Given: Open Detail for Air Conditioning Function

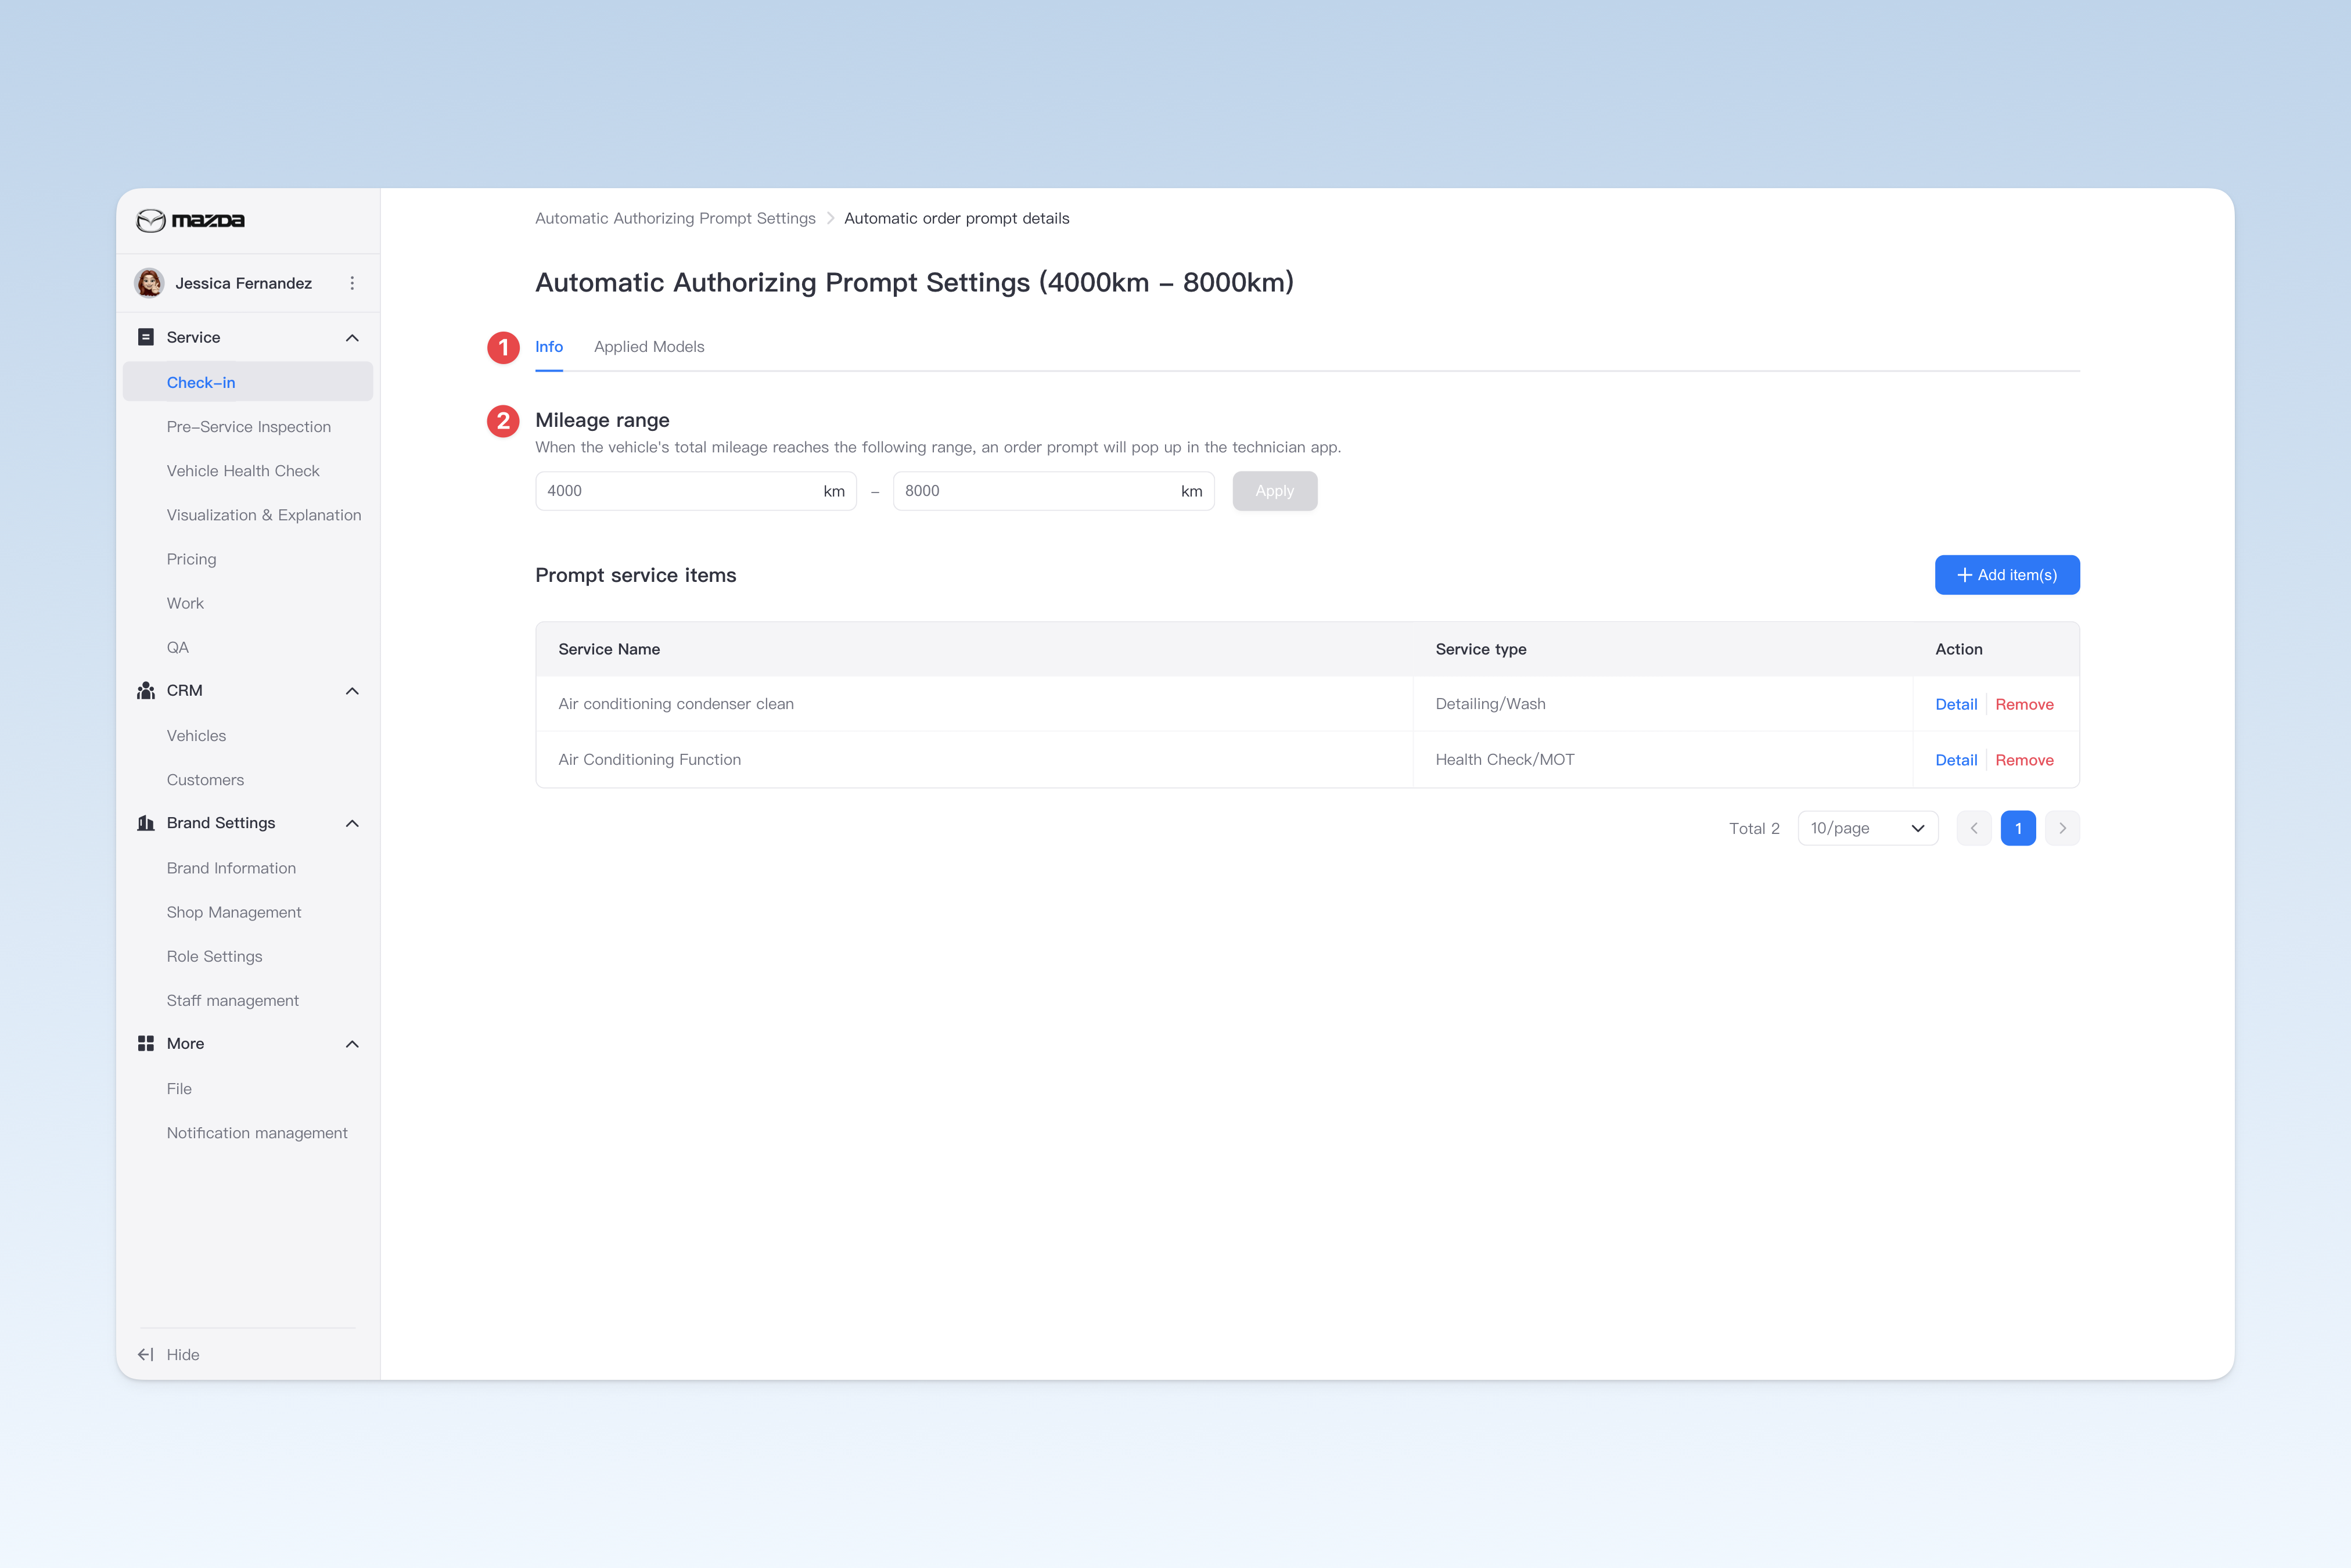Looking at the screenshot, I should coord(1956,760).
